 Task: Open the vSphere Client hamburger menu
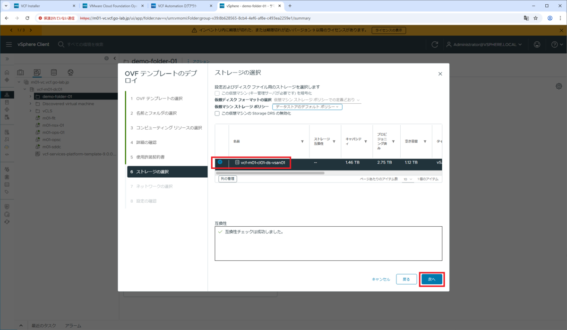point(9,44)
